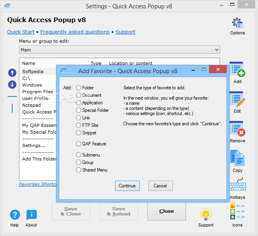Click the Location or content column header

163,63
